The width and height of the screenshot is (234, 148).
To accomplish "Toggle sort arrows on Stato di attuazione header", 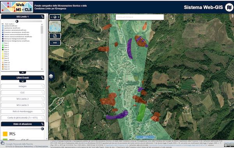I will tap(43, 124).
